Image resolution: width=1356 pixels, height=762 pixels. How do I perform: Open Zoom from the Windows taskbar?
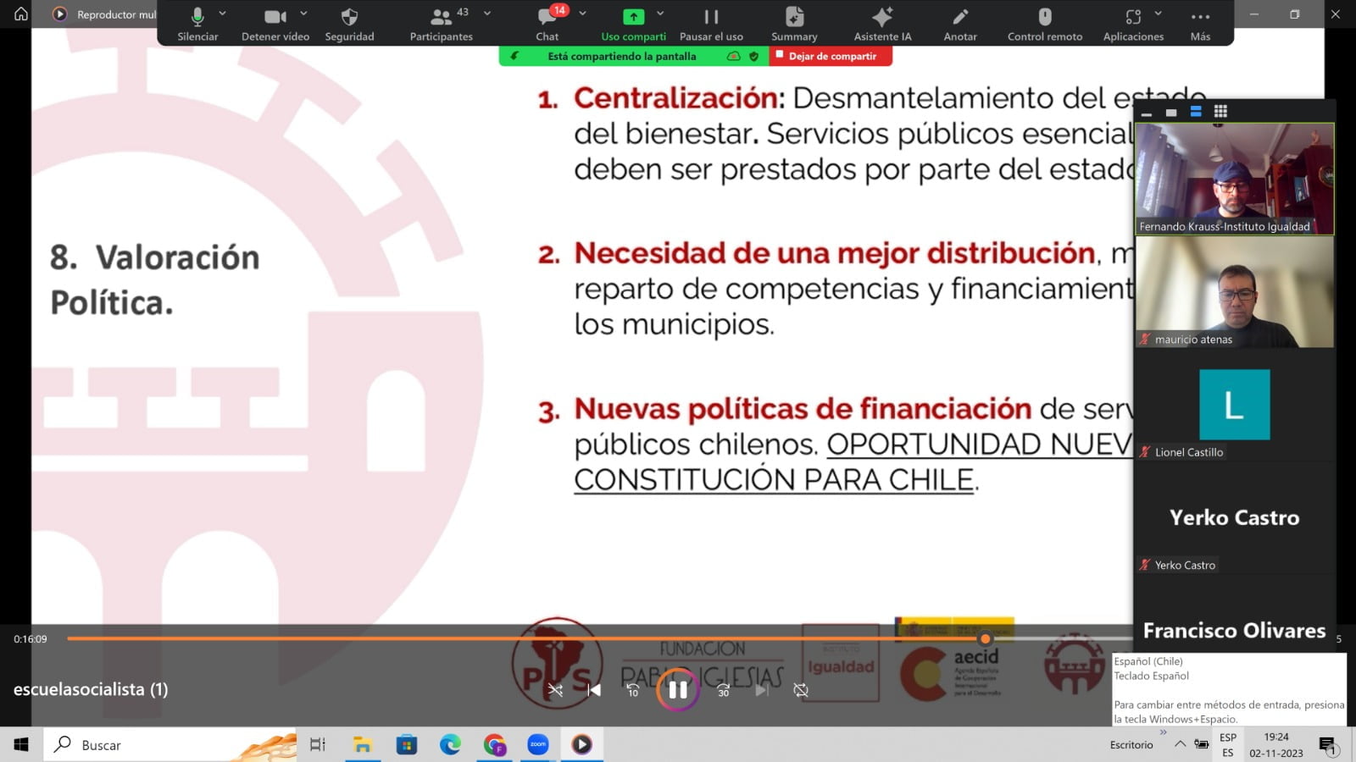pyautogui.click(x=538, y=745)
